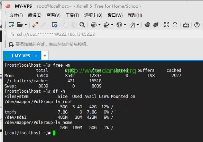Screen dimensions: 203x142
Task: Click the Print icon
Action: click(x=94, y=25)
